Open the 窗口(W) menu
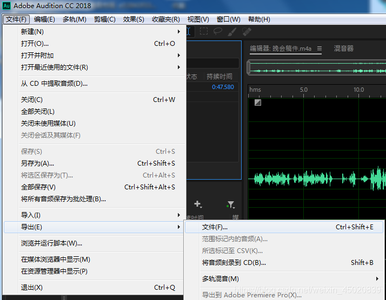 pyautogui.click(x=229, y=19)
